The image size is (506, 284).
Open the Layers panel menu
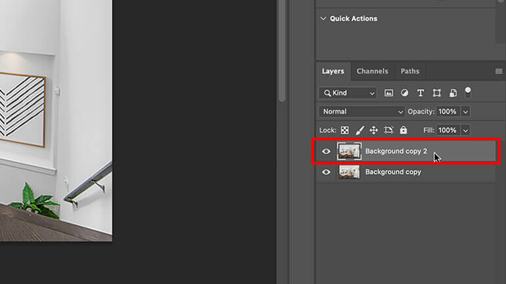[x=499, y=71]
